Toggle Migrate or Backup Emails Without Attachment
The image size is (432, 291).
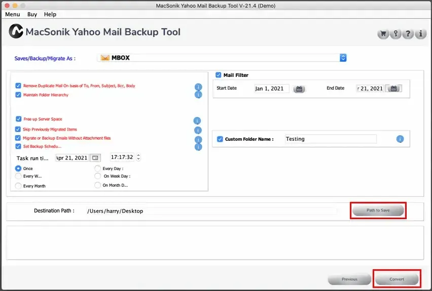coord(18,138)
